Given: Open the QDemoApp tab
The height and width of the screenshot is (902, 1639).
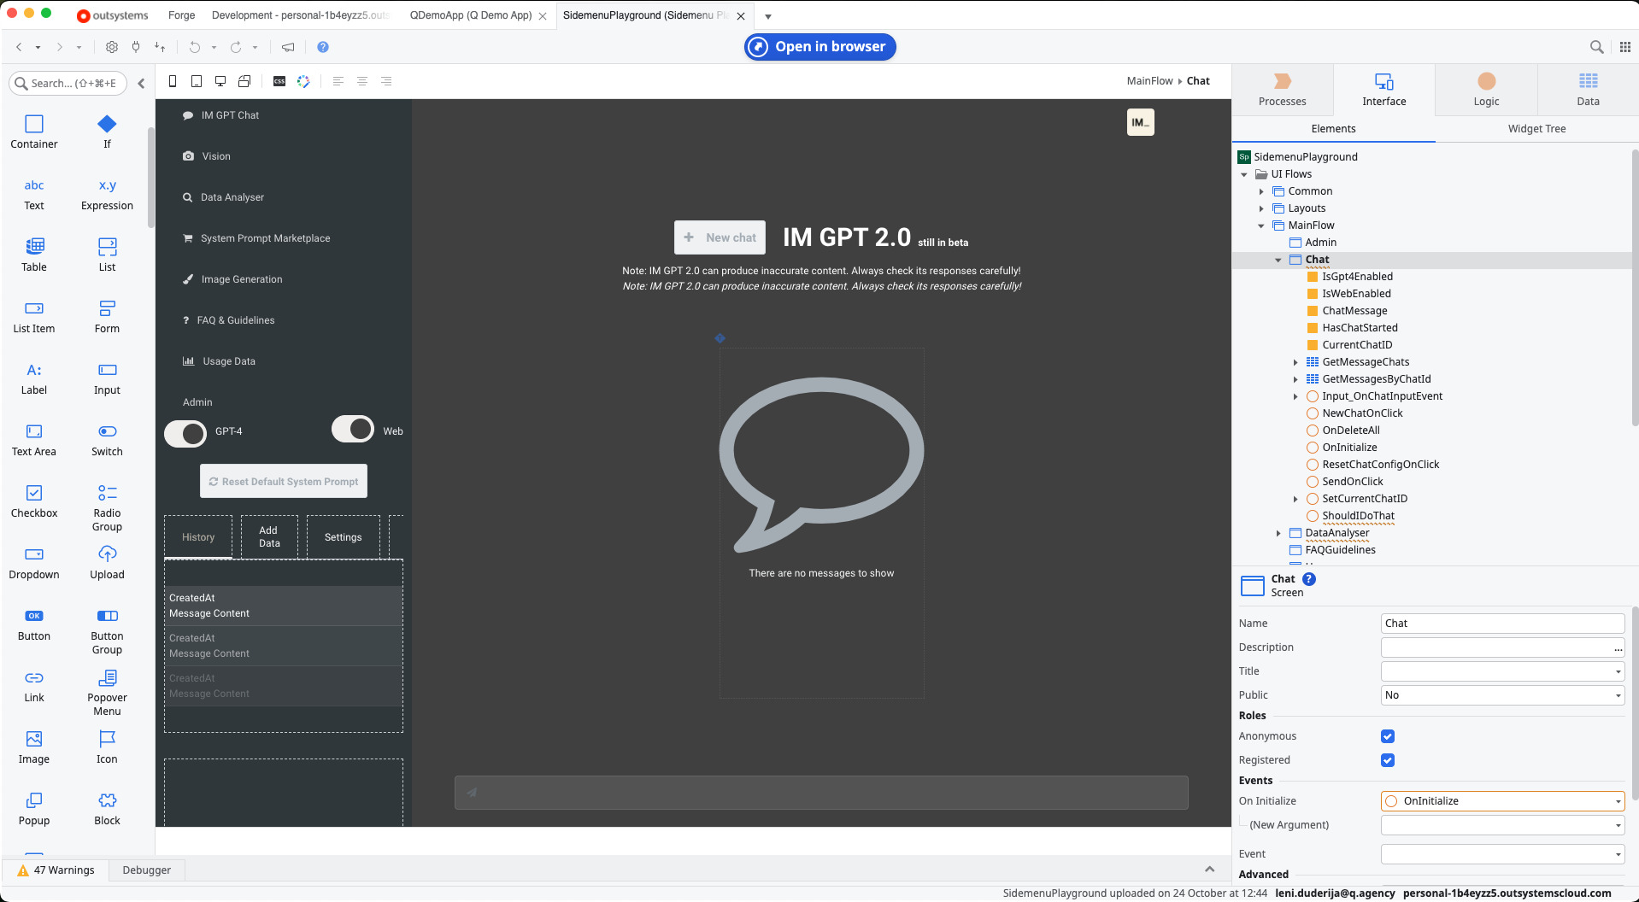Looking at the screenshot, I should [471, 15].
